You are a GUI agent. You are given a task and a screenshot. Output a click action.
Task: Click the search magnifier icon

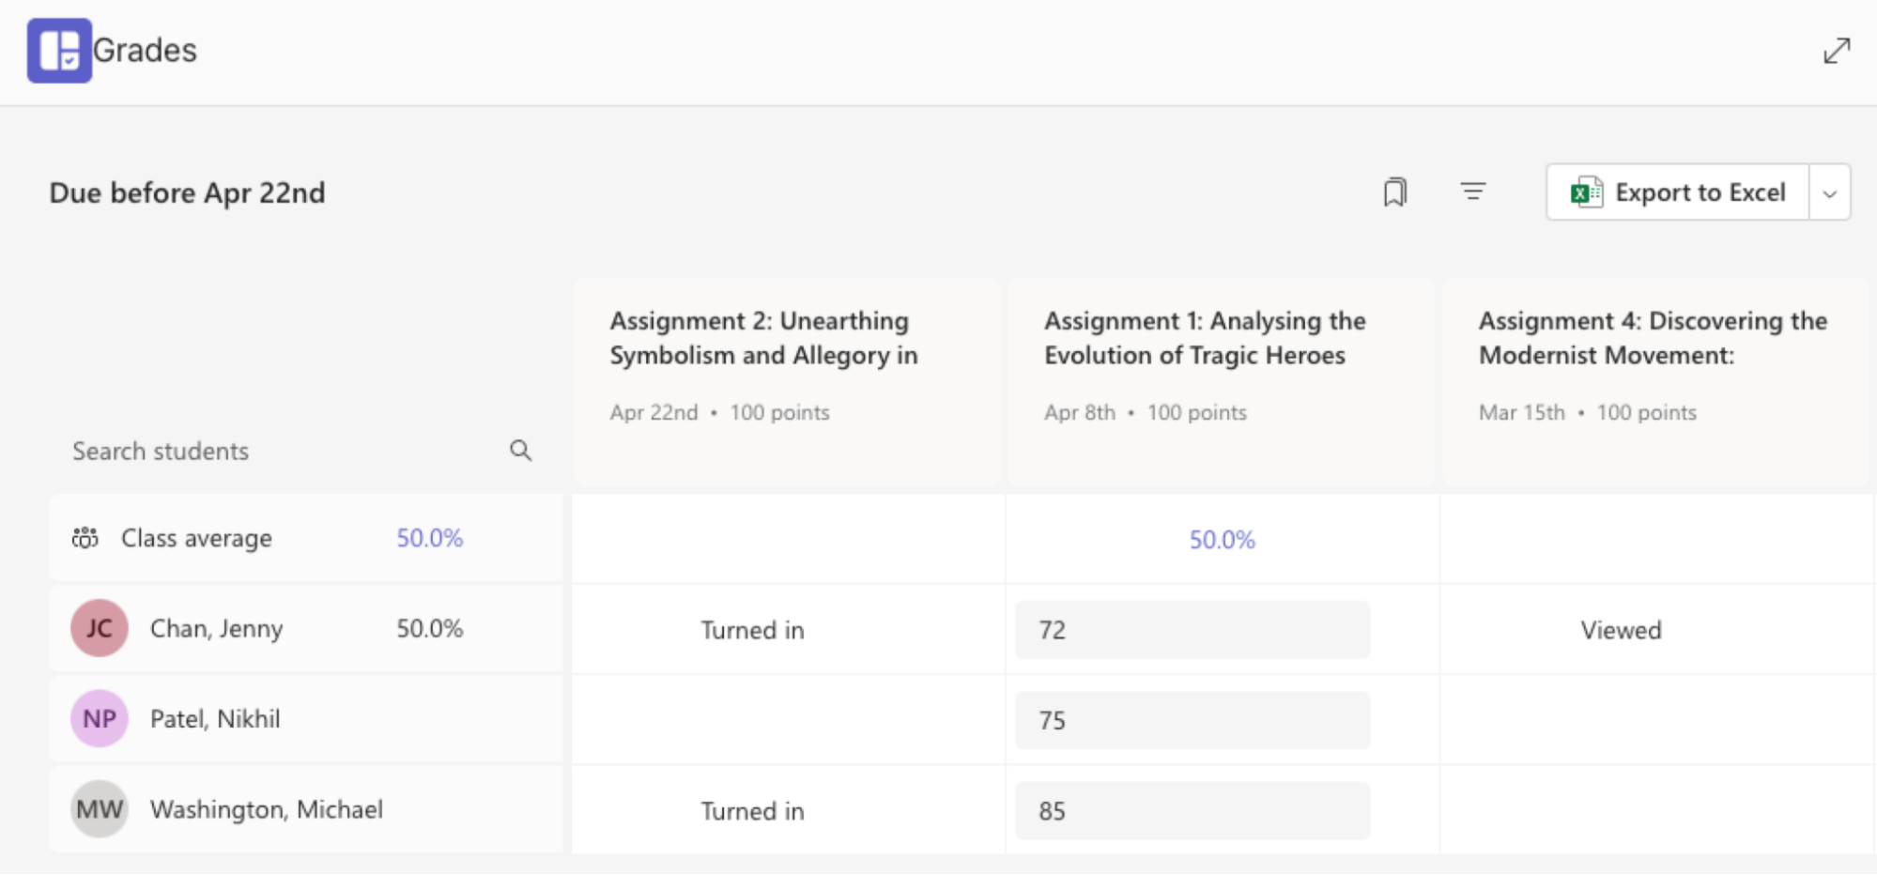coord(520,451)
